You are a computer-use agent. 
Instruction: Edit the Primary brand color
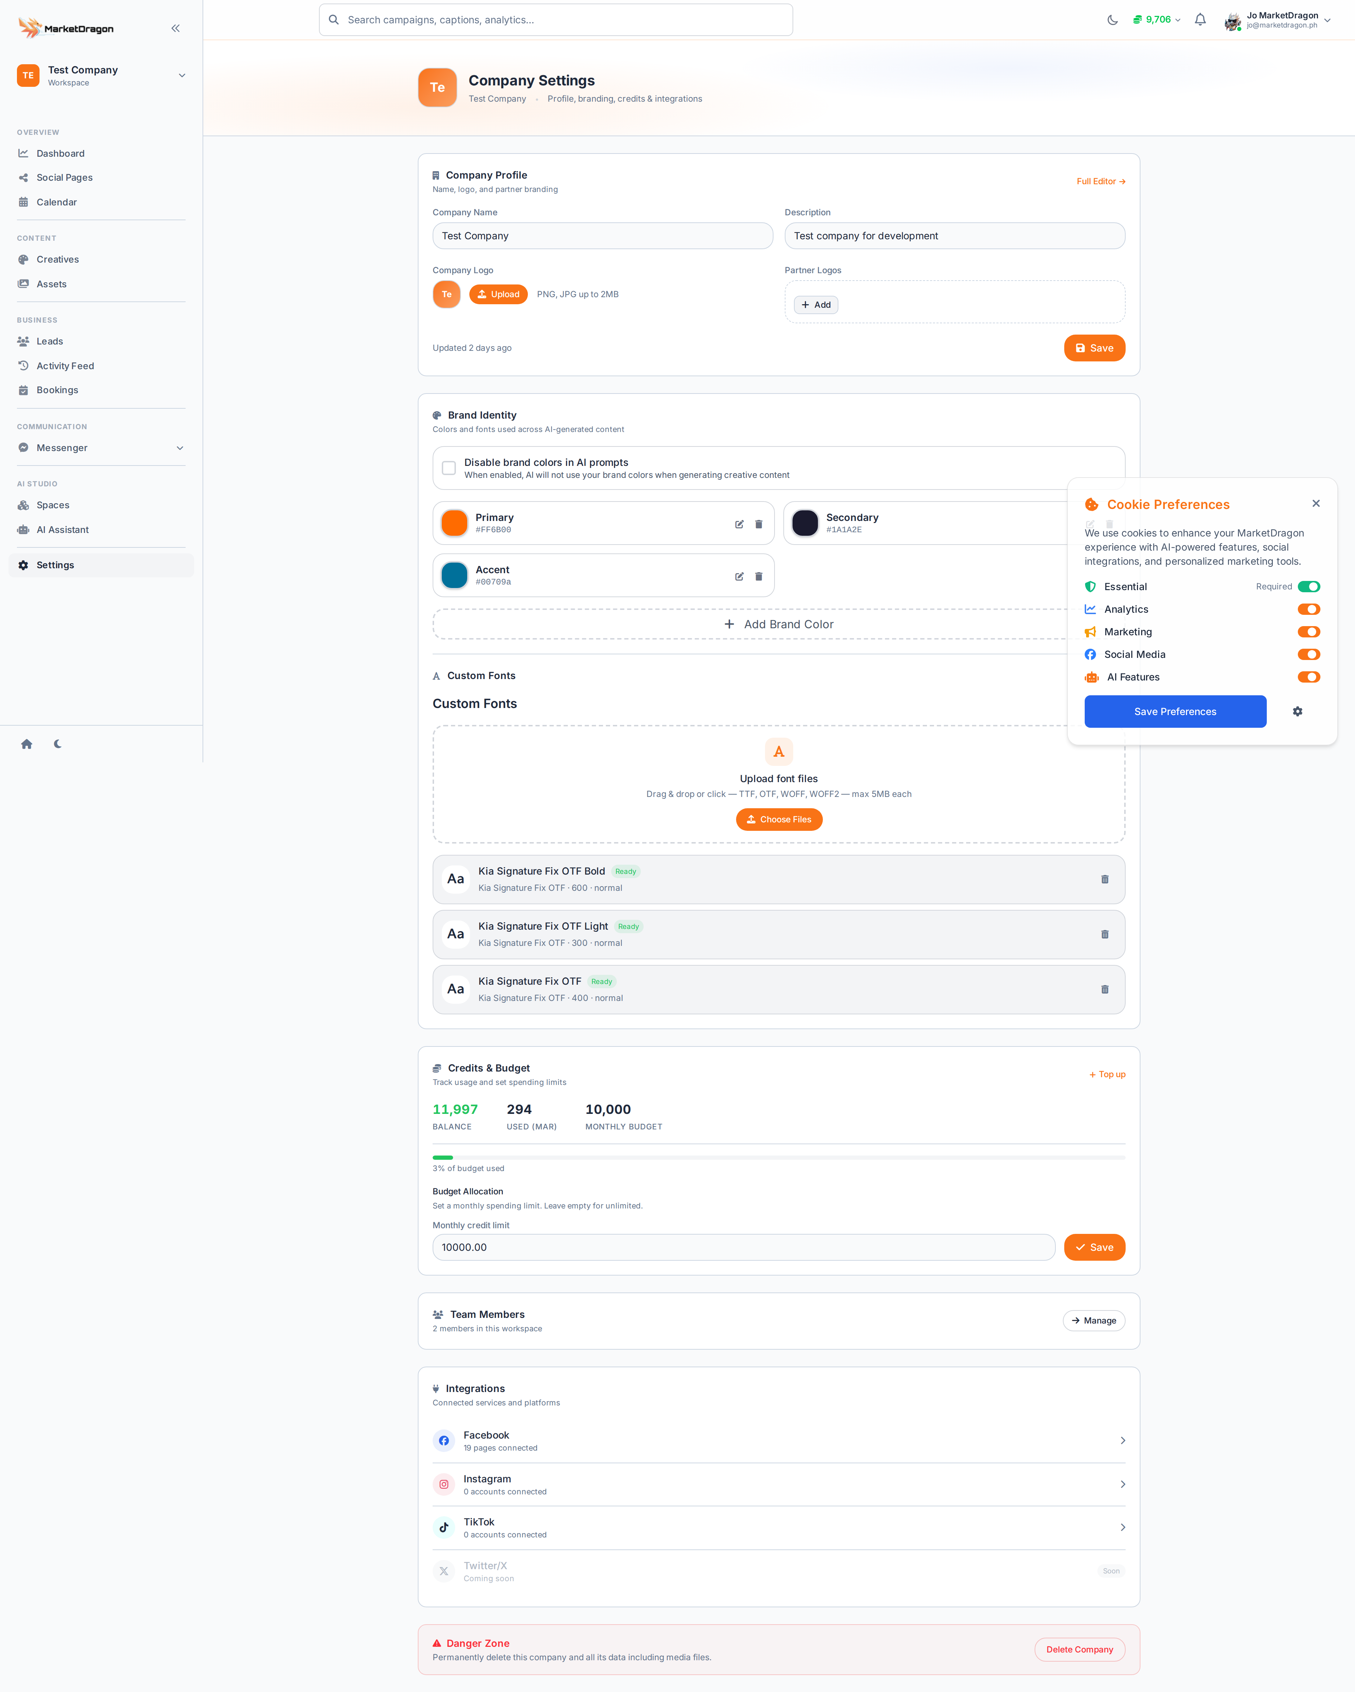(x=739, y=524)
